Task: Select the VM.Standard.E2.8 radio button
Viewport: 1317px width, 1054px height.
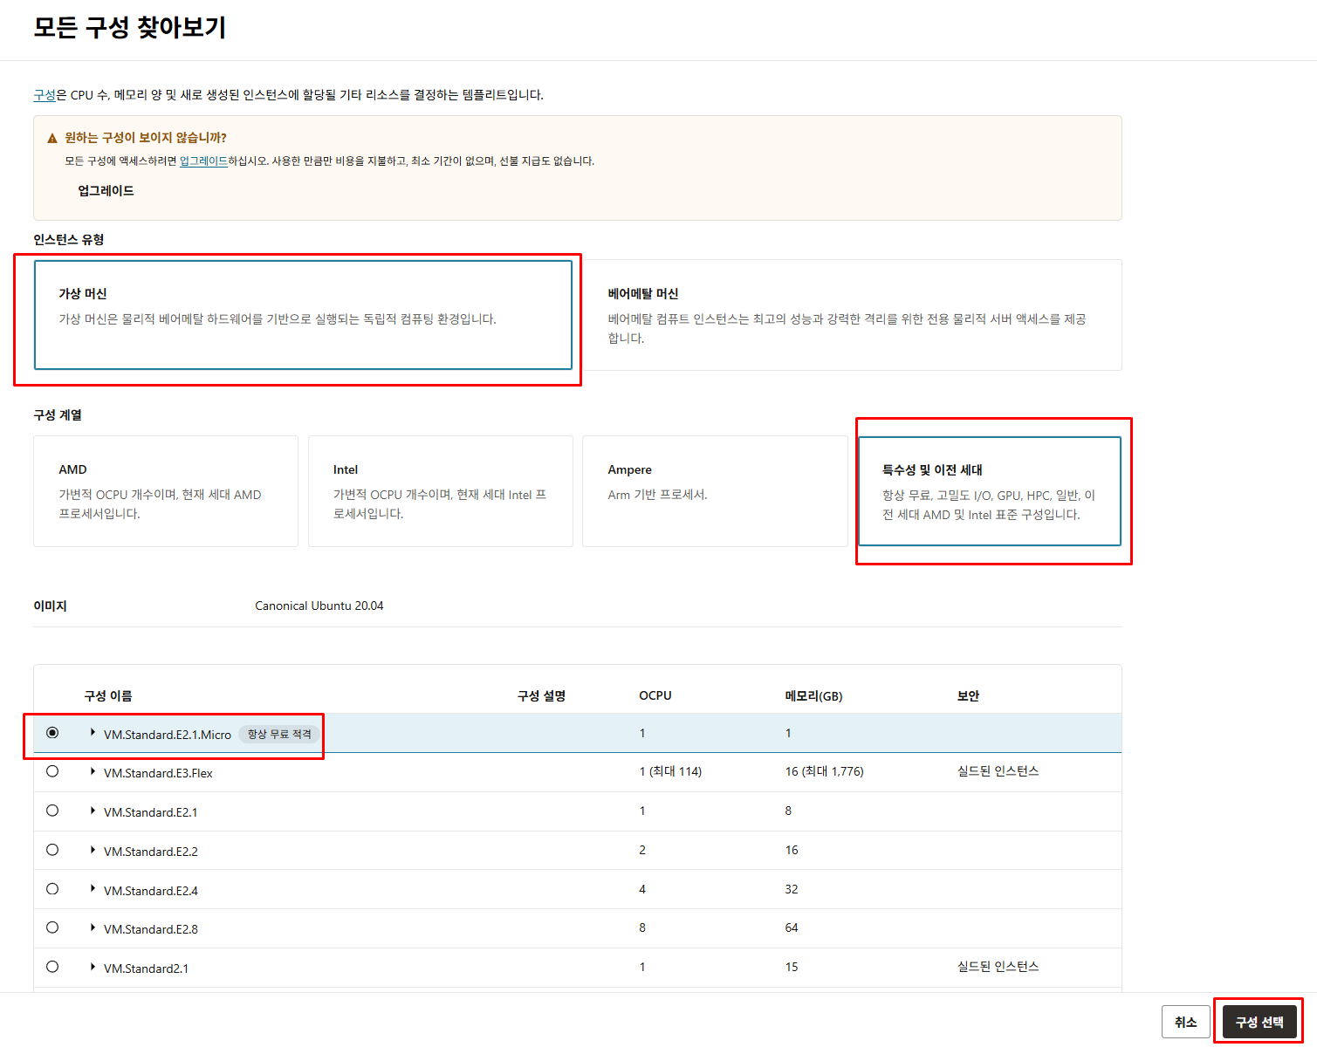Action: point(52,927)
